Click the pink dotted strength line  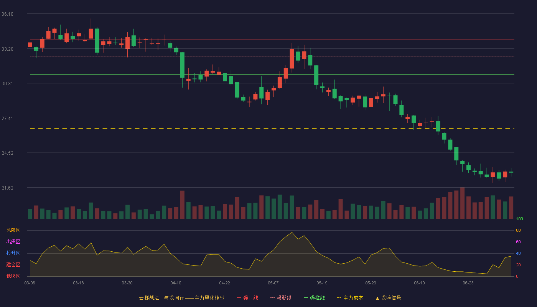click(x=272, y=57)
